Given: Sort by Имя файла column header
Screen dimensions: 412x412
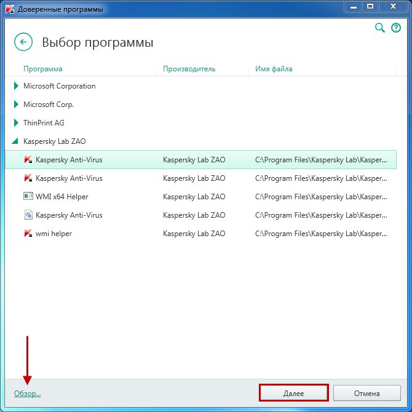Looking at the screenshot, I should pyautogui.click(x=274, y=69).
